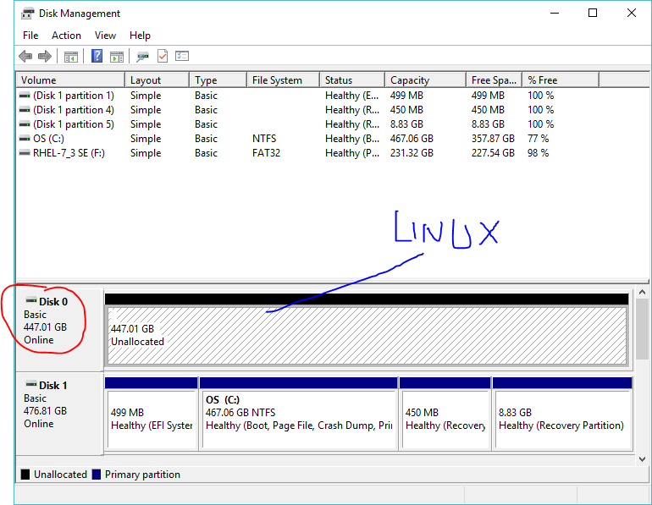
Task: Click the Back arrow toolbar icon
Action: 25,57
